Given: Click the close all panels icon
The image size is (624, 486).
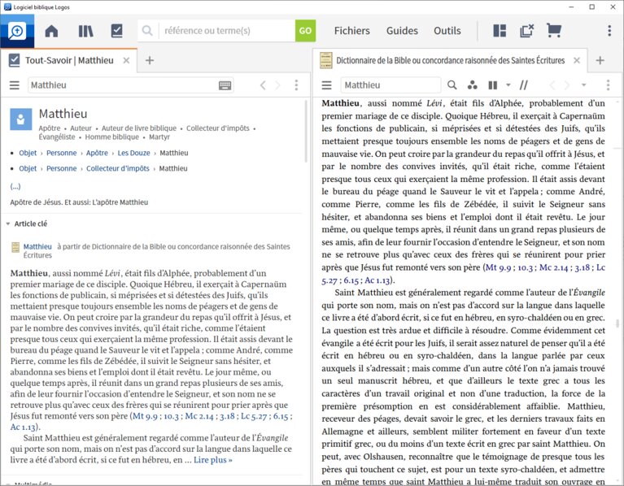Looking at the screenshot, I should (x=526, y=31).
